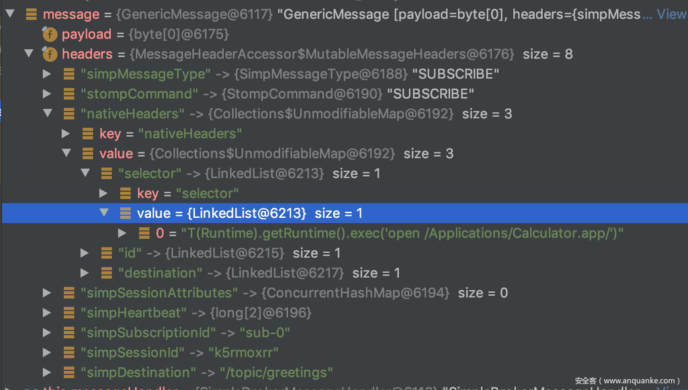Click the field icon beside headers
This screenshot has width=688, height=390.
pyautogui.click(x=50, y=54)
